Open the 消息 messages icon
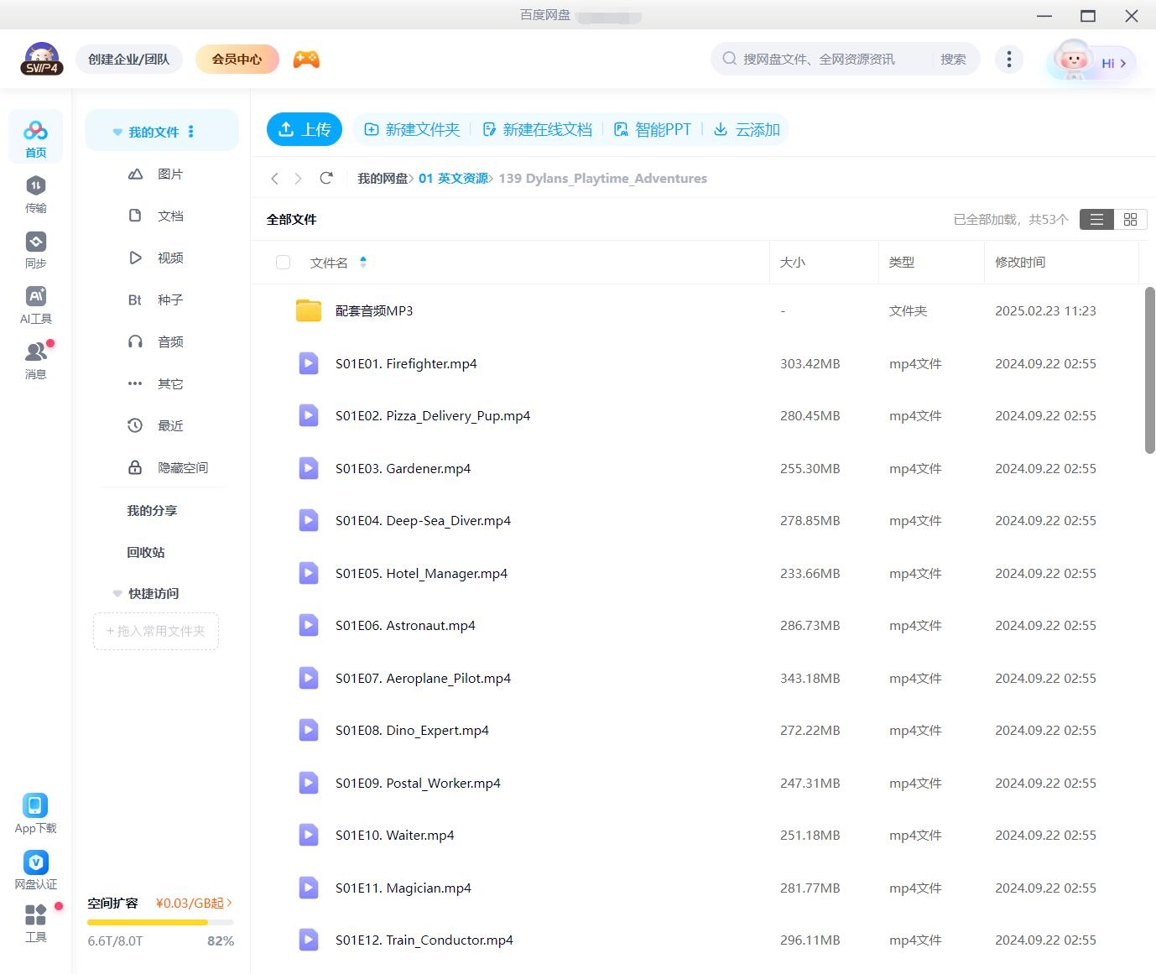Image resolution: width=1156 pixels, height=974 pixels. coord(35,360)
